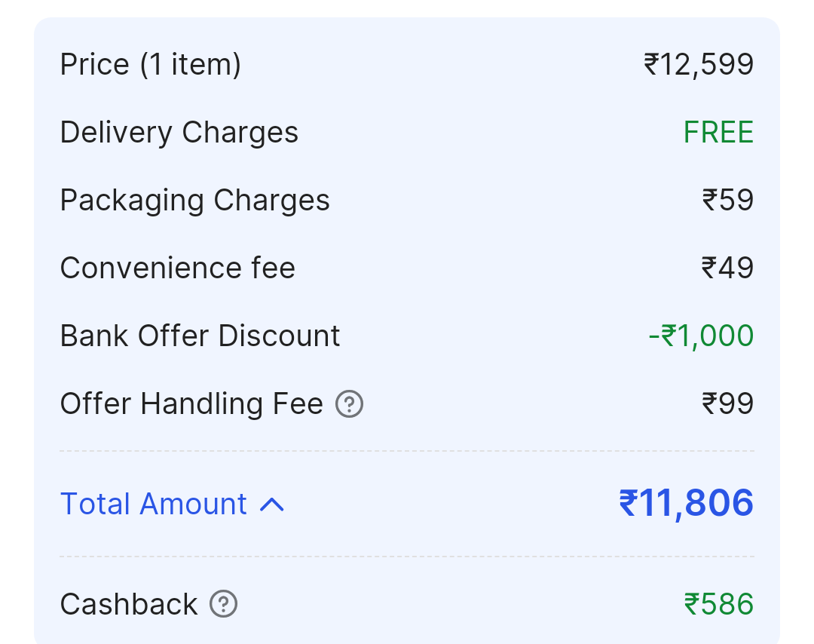The height and width of the screenshot is (644, 814).
Task: Tap the Offer Handling Fee text
Action: 191,404
